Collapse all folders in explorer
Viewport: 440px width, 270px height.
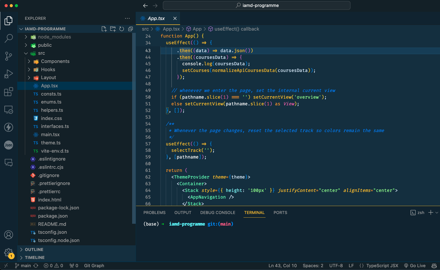coord(130,29)
